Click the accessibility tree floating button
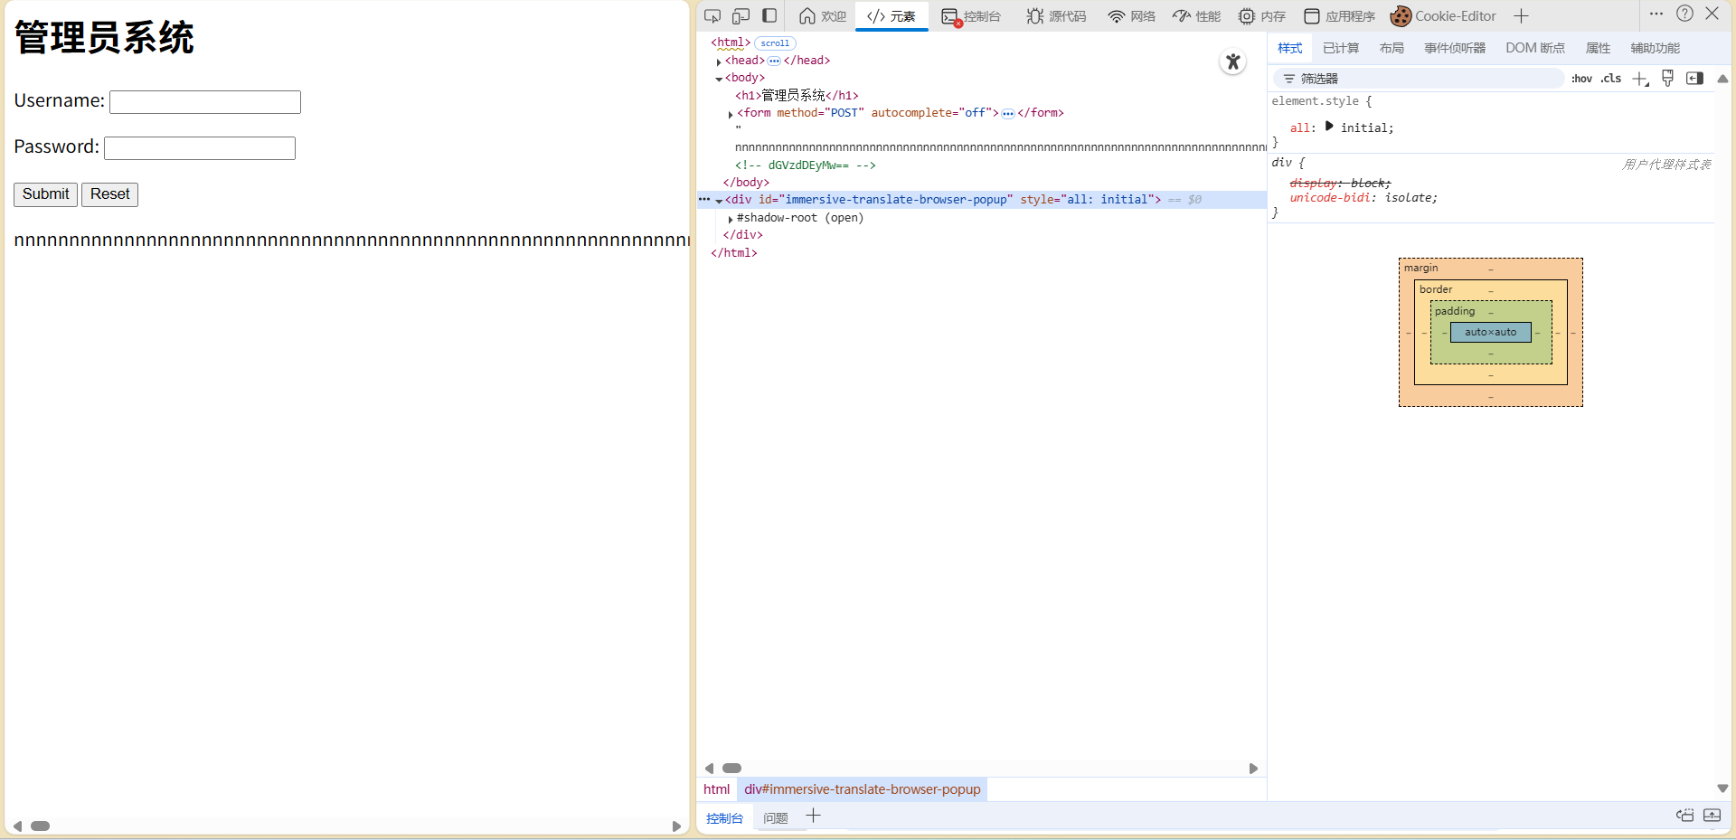The width and height of the screenshot is (1736, 840). coord(1232,62)
